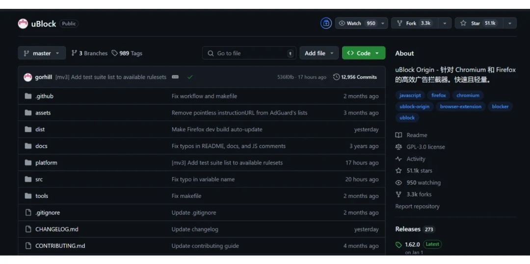Click the ublock-origin topic tag
This screenshot has width=530, height=264.
tap(414, 107)
